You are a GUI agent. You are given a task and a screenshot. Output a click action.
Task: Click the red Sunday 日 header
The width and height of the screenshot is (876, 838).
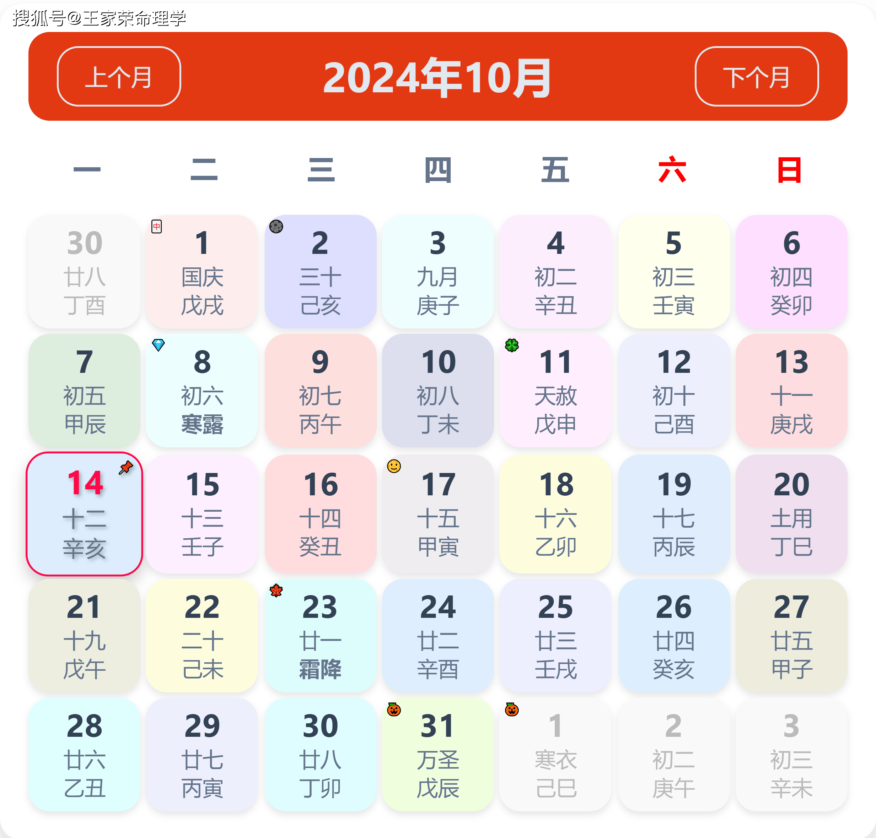[789, 170]
